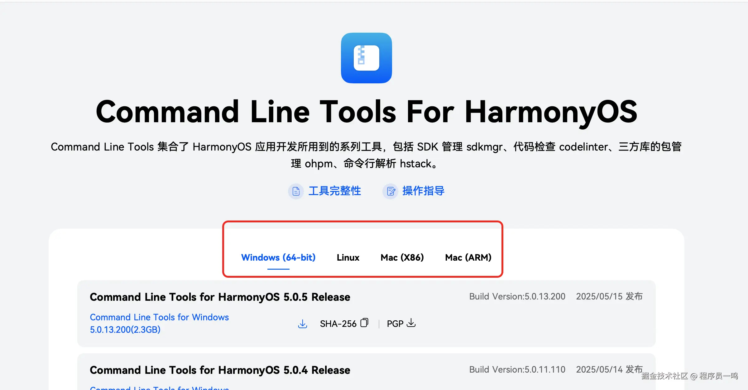Screen dimensions: 748x390
Task: Open the 操作指导 guide link
Action: [x=423, y=191]
